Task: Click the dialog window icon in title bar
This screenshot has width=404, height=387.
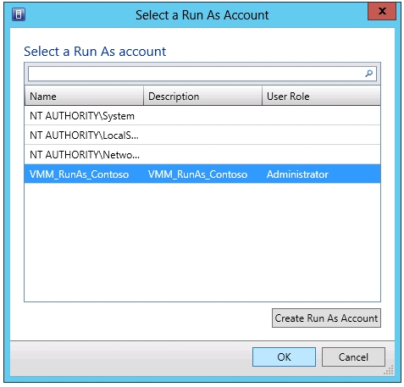Action: click(19, 14)
